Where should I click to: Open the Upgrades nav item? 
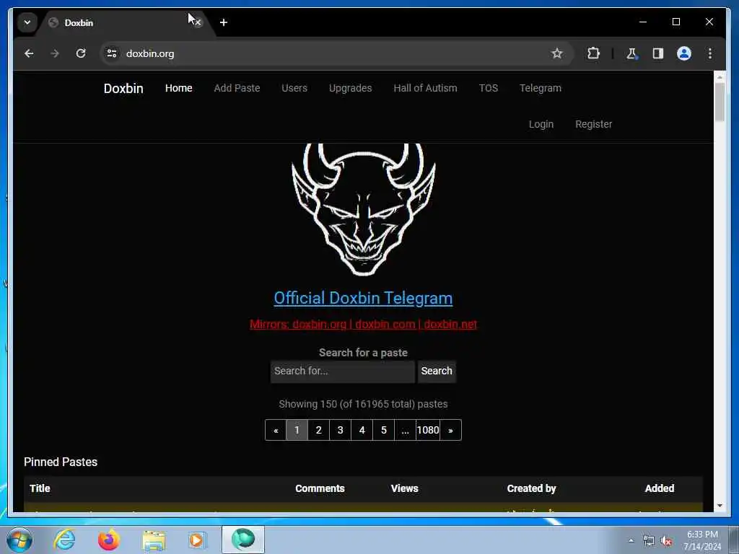click(x=351, y=88)
